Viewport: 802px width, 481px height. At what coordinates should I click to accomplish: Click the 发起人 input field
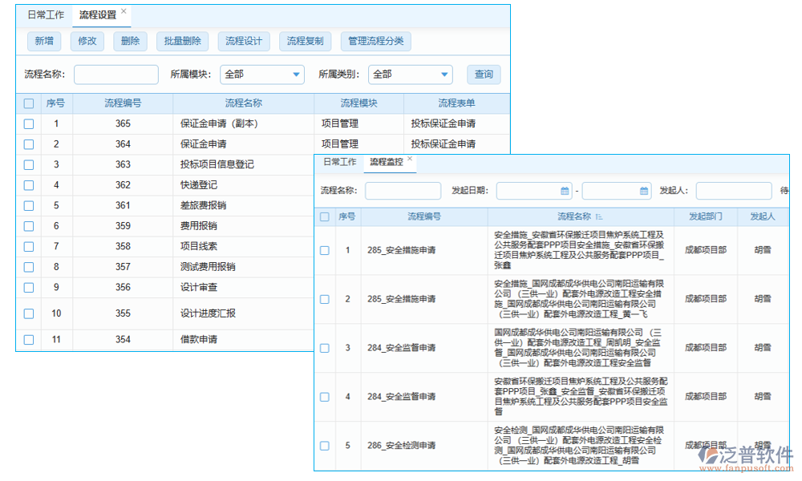[x=733, y=191]
